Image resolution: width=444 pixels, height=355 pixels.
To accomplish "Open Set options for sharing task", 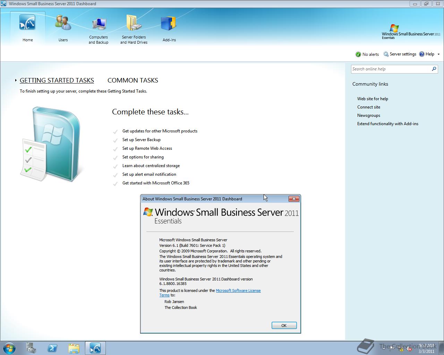I will click(x=143, y=157).
